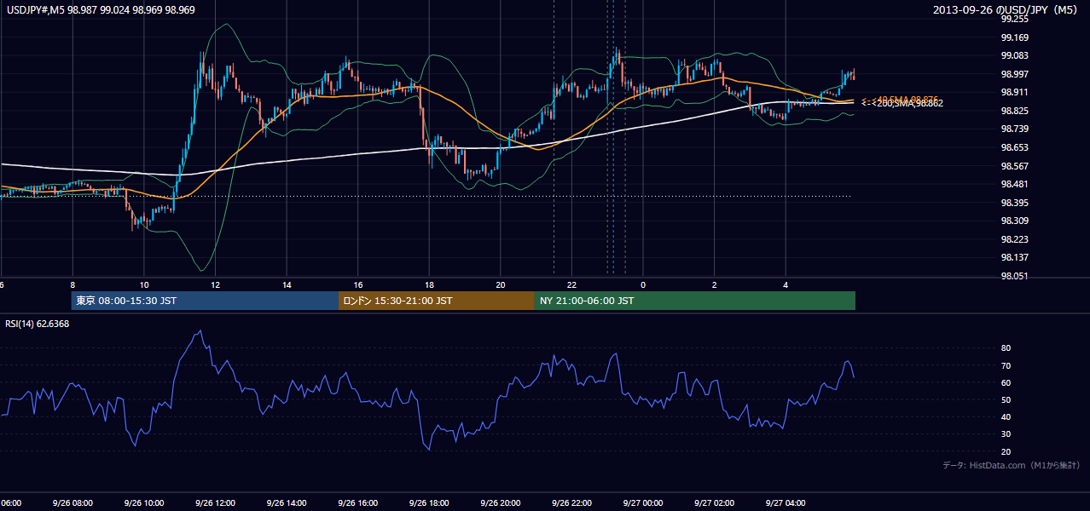
Task: Click the 98.051 price axis label
Action: 1014,276
